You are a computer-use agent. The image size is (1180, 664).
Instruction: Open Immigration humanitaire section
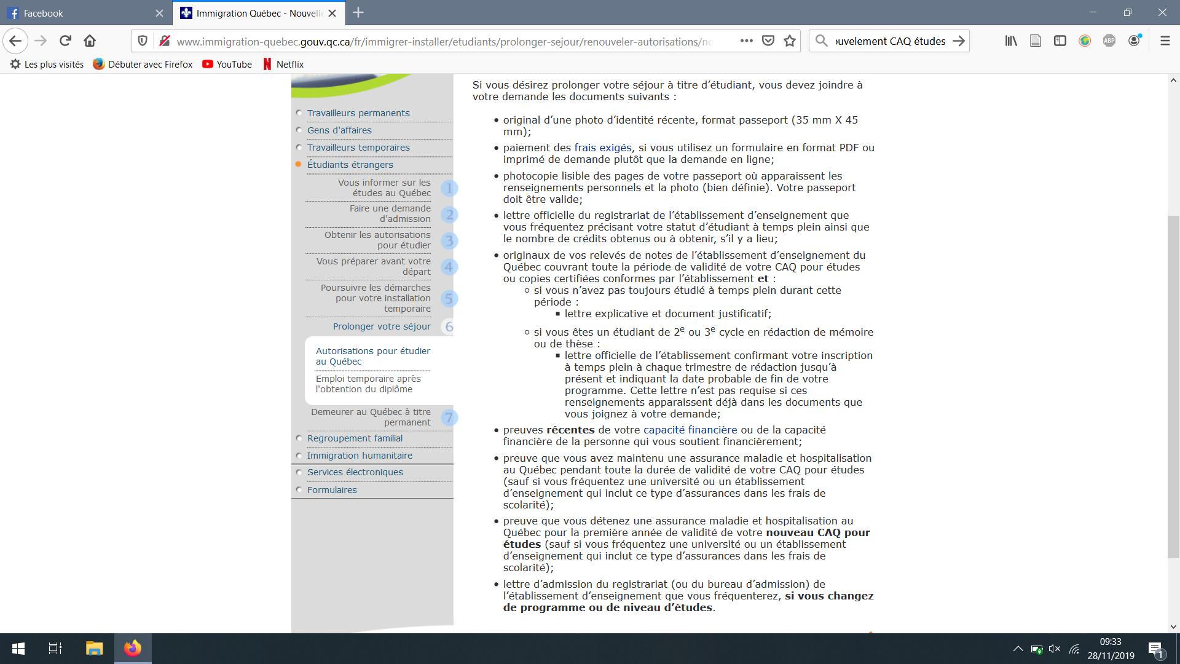tap(360, 456)
